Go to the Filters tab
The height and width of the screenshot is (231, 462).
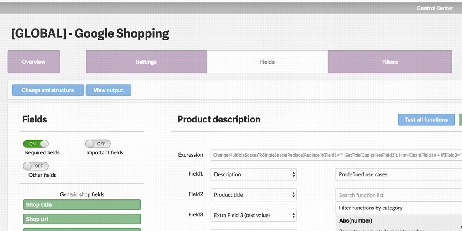pyautogui.click(x=390, y=62)
